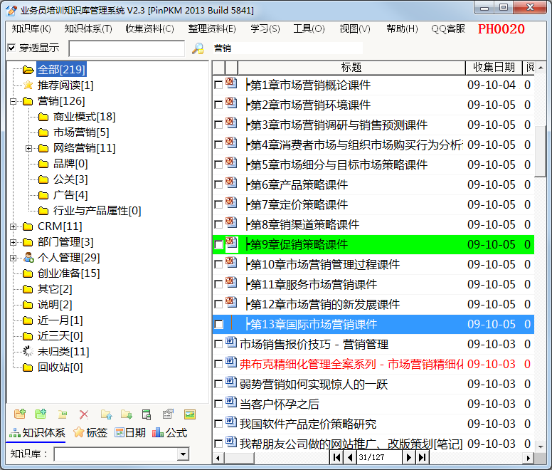552x470 pixels.
Task: Click the red X delete icon in tree toolbar
Action: click(x=84, y=414)
